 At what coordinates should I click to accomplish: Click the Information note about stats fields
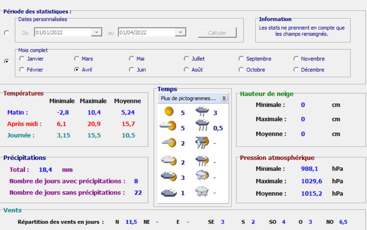(302, 31)
